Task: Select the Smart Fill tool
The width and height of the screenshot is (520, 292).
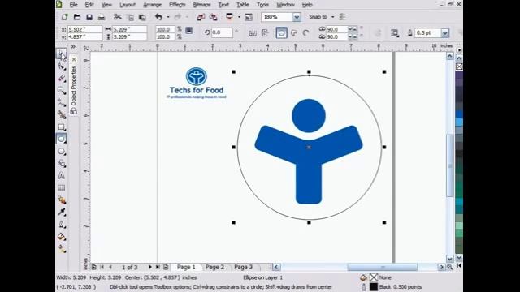Action: click(x=62, y=115)
